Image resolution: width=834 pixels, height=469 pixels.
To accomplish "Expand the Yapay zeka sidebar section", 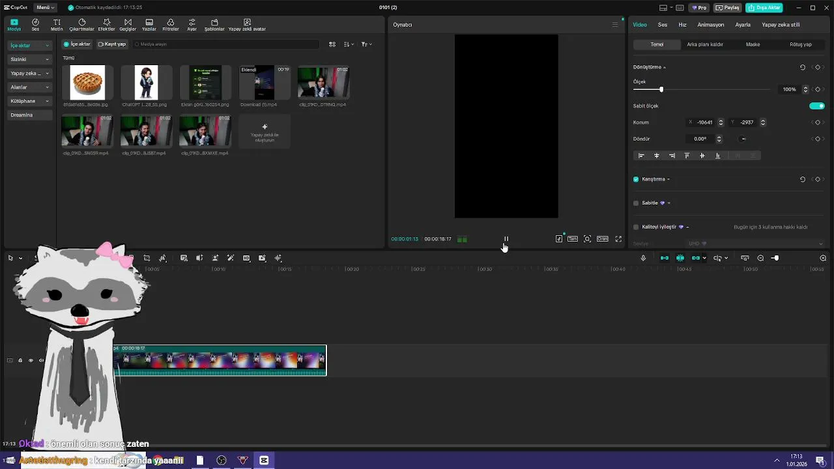I will coord(30,74).
